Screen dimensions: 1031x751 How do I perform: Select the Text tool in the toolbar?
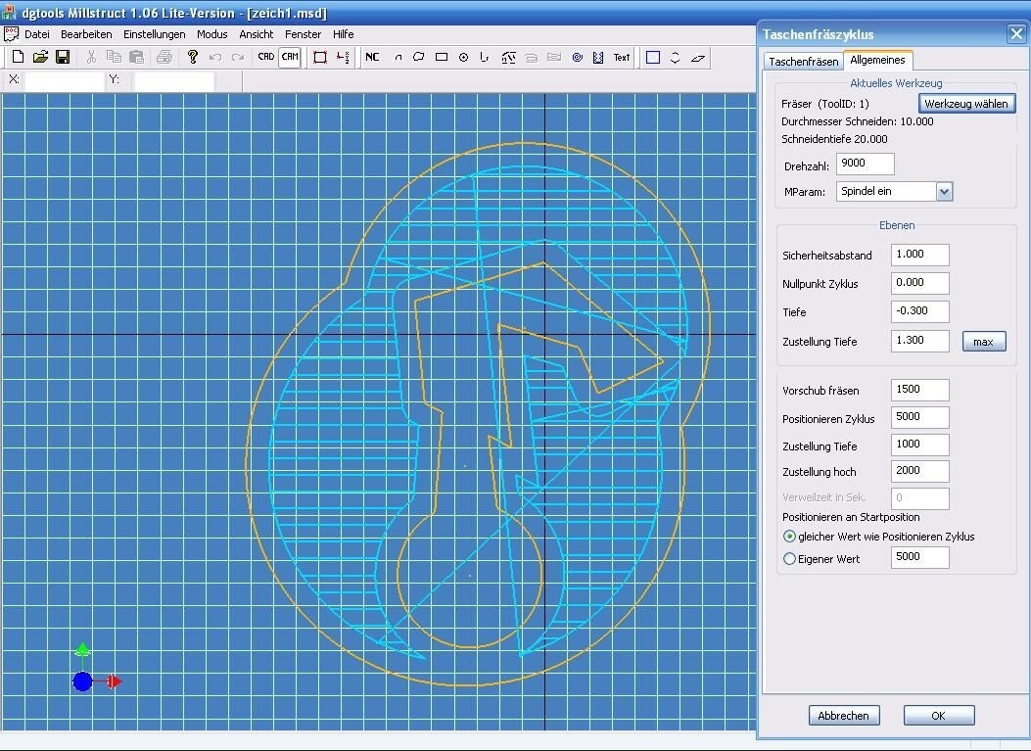point(622,58)
